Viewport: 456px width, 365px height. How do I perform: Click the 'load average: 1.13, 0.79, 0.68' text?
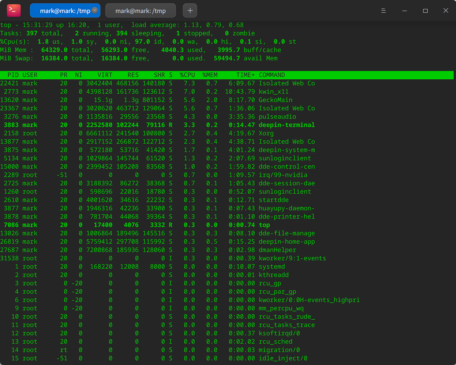[x=187, y=25]
